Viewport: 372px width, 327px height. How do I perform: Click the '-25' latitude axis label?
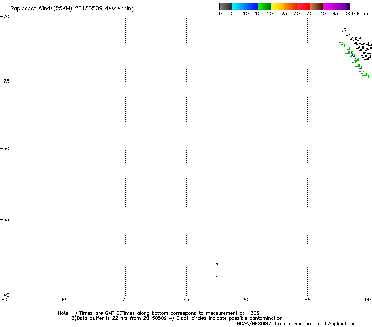[5, 81]
